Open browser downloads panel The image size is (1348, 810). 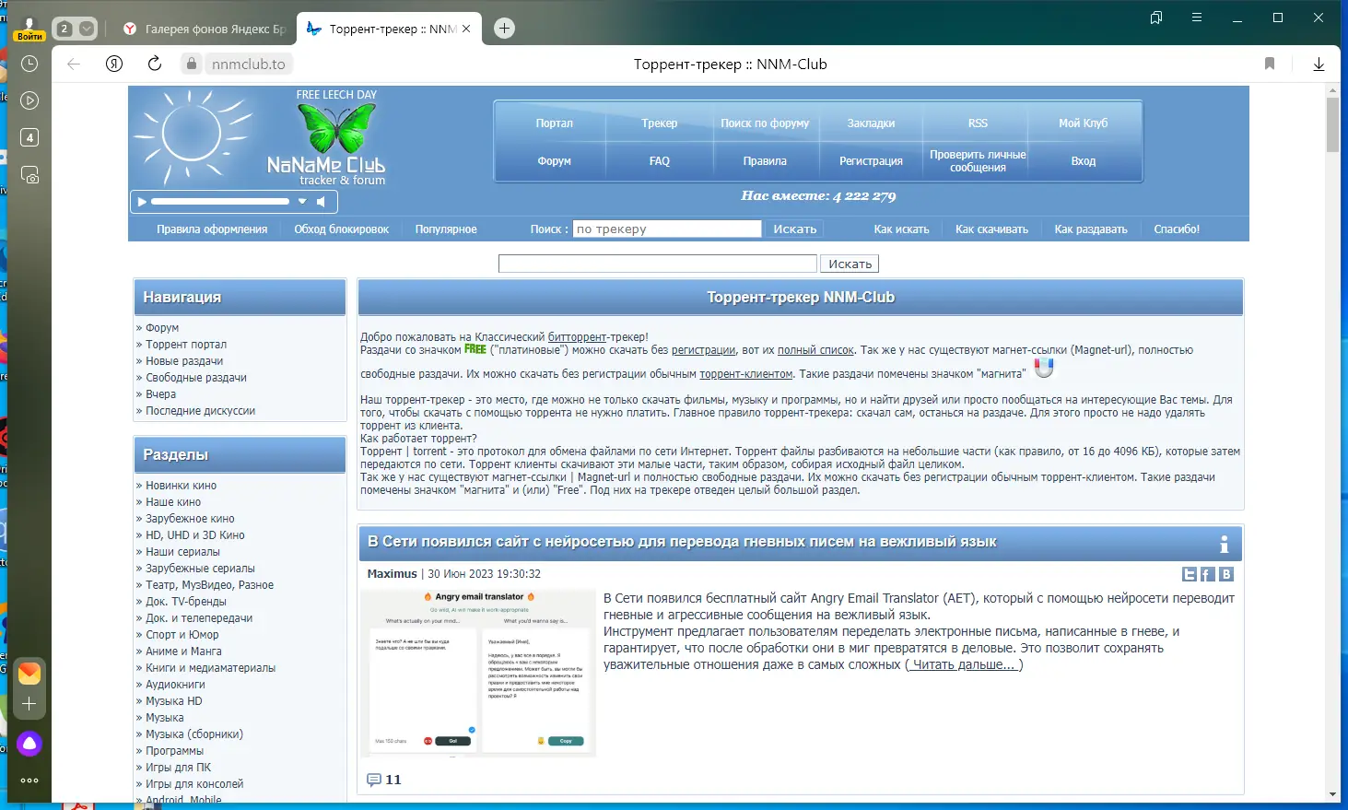pos(1319,64)
